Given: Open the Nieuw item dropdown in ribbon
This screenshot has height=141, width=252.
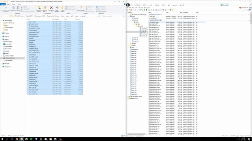Looking at the screenshot, I should tap(70, 7).
